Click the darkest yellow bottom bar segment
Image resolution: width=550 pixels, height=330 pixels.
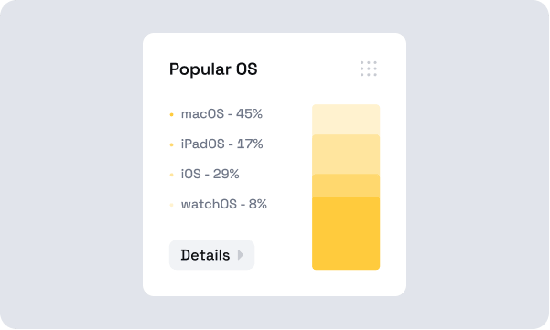[x=346, y=233]
